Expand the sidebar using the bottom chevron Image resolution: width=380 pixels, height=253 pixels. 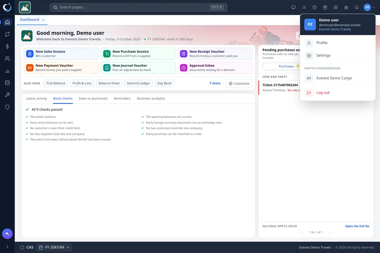(7, 247)
